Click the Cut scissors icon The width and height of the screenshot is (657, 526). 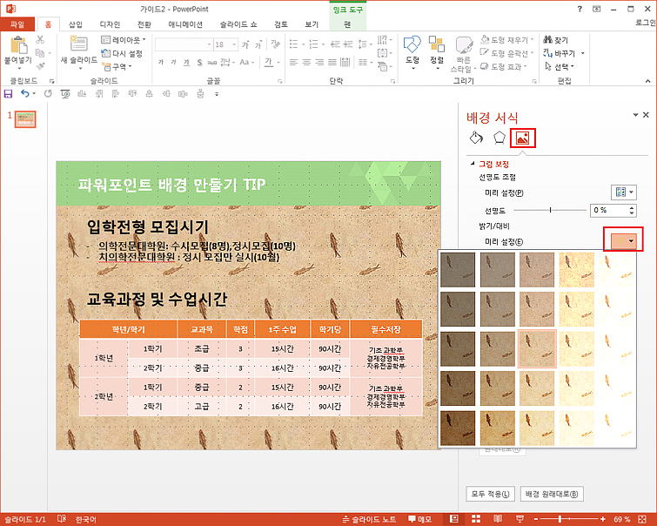coord(40,40)
